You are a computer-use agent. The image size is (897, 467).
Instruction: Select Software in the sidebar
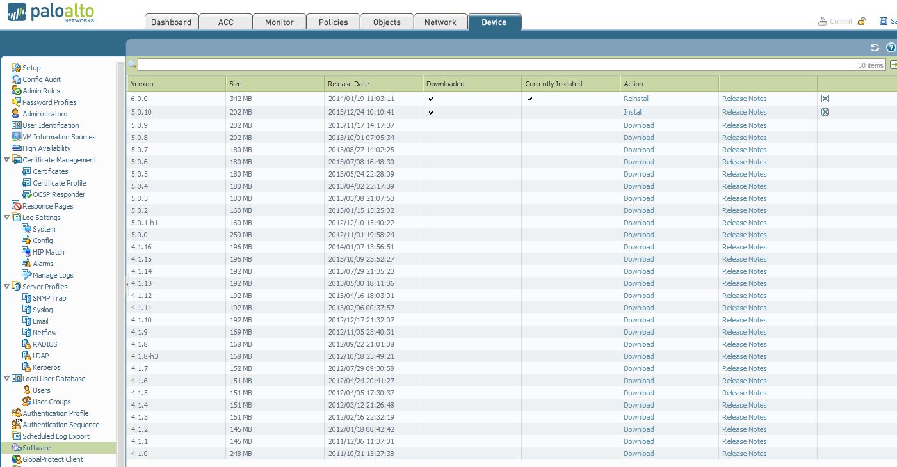tap(36, 448)
